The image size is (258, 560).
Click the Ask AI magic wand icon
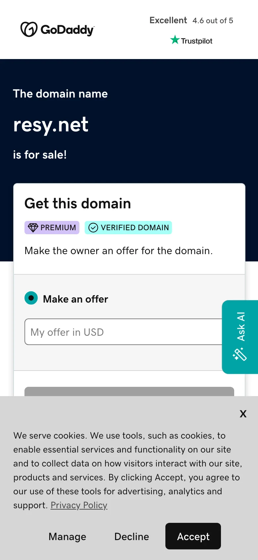pyautogui.click(x=240, y=354)
